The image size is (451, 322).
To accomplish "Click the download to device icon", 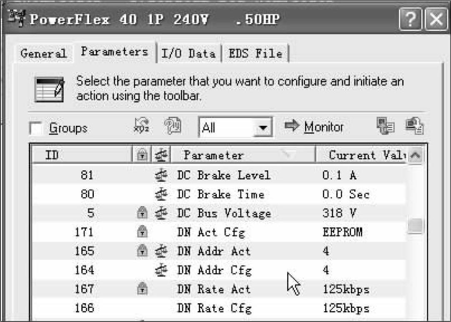I will click(x=414, y=126).
